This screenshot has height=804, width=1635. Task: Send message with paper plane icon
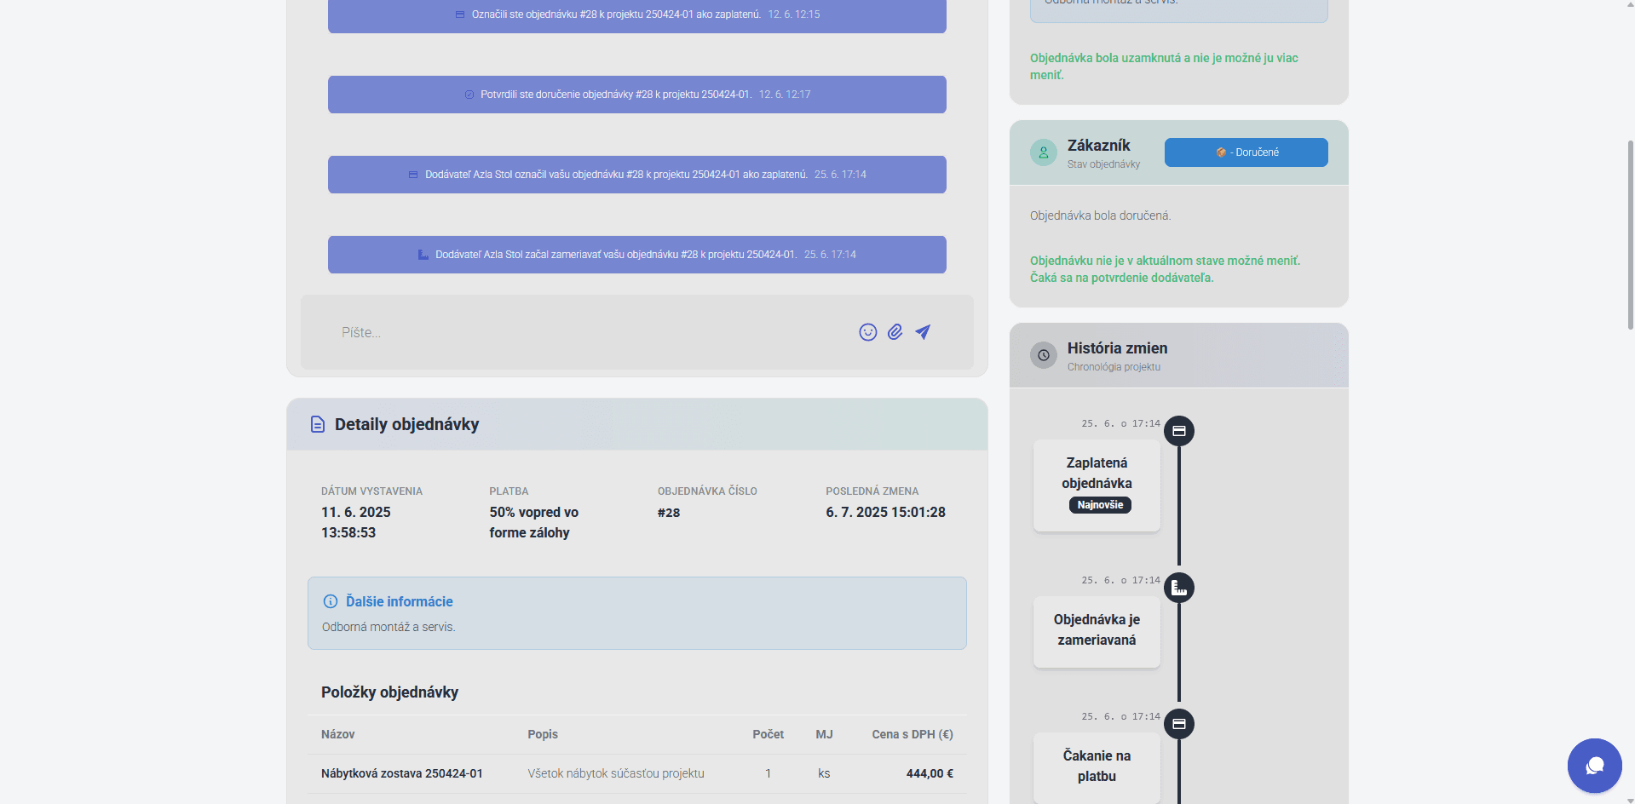(x=923, y=332)
